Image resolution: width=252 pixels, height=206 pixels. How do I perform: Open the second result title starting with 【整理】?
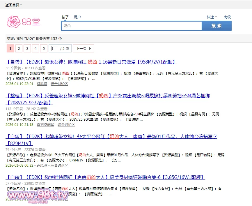108,96
